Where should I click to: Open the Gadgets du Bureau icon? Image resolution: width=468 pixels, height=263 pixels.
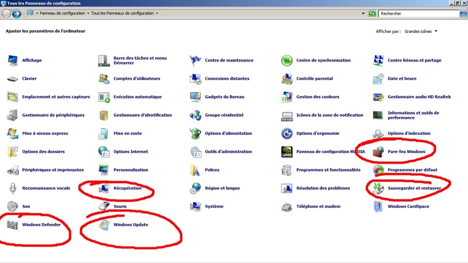196,97
